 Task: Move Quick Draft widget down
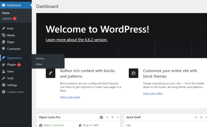pyautogui.click(x=201, y=117)
